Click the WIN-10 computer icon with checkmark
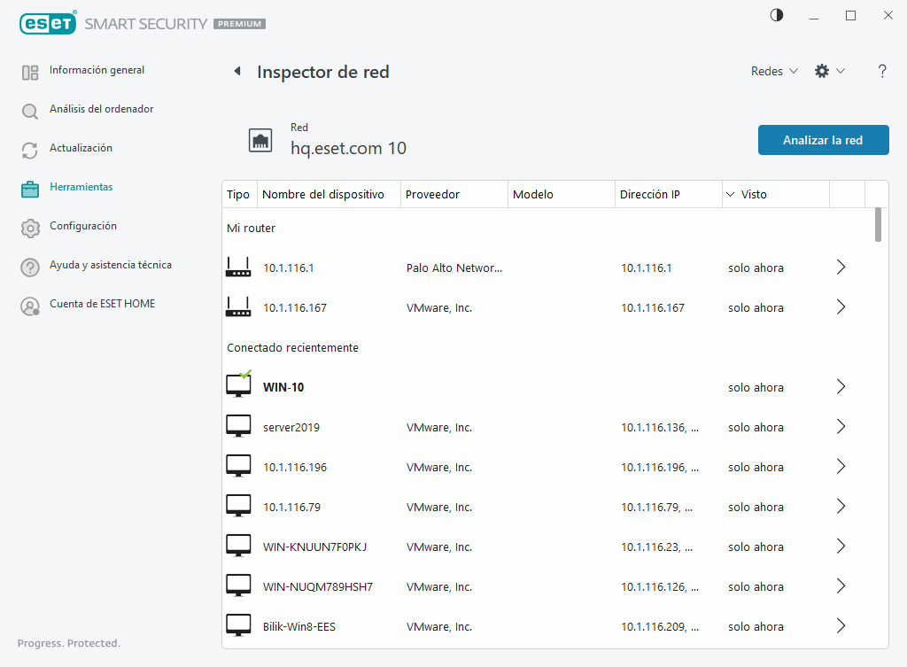This screenshot has width=907, height=667. [x=238, y=386]
